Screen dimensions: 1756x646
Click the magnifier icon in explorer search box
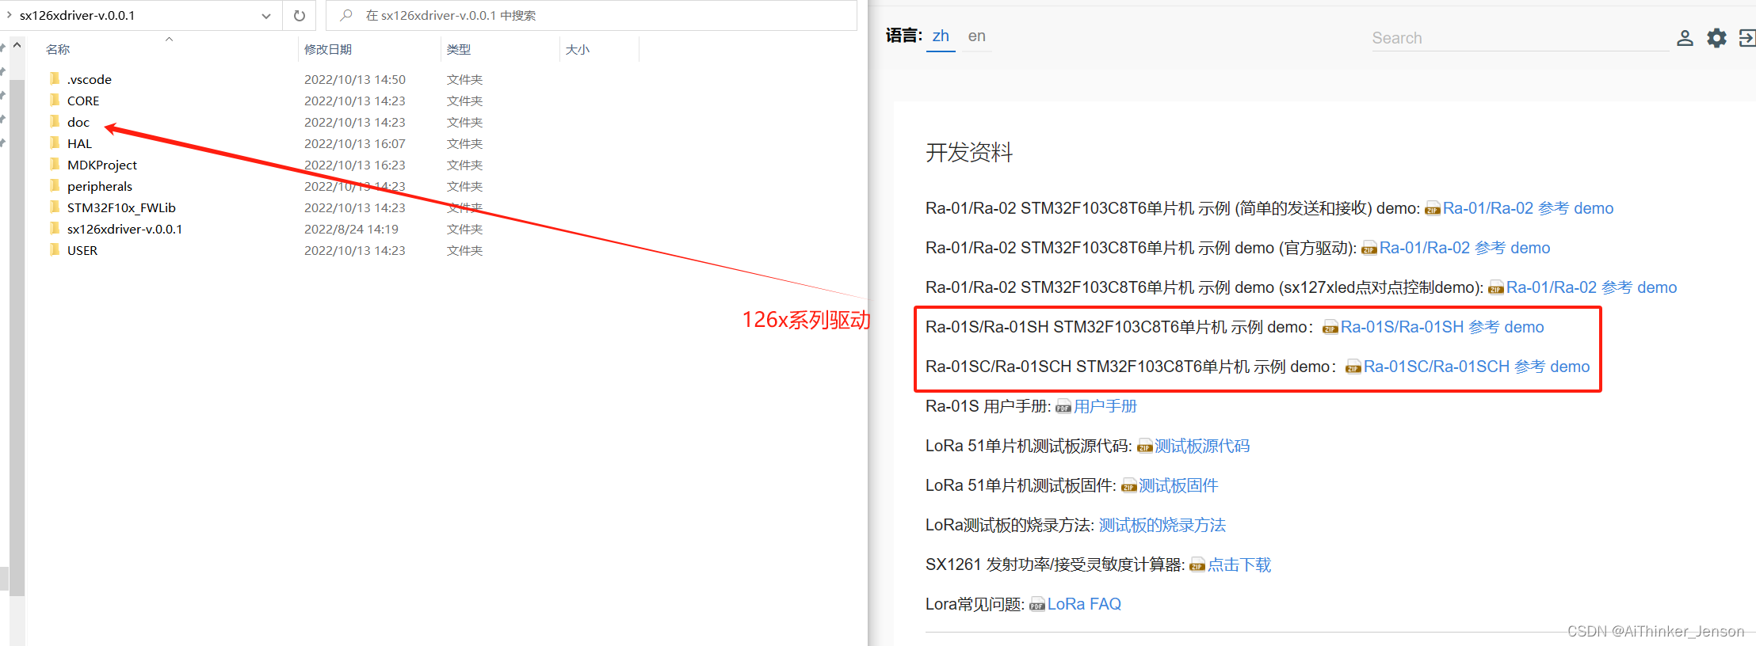[x=346, y=15]
